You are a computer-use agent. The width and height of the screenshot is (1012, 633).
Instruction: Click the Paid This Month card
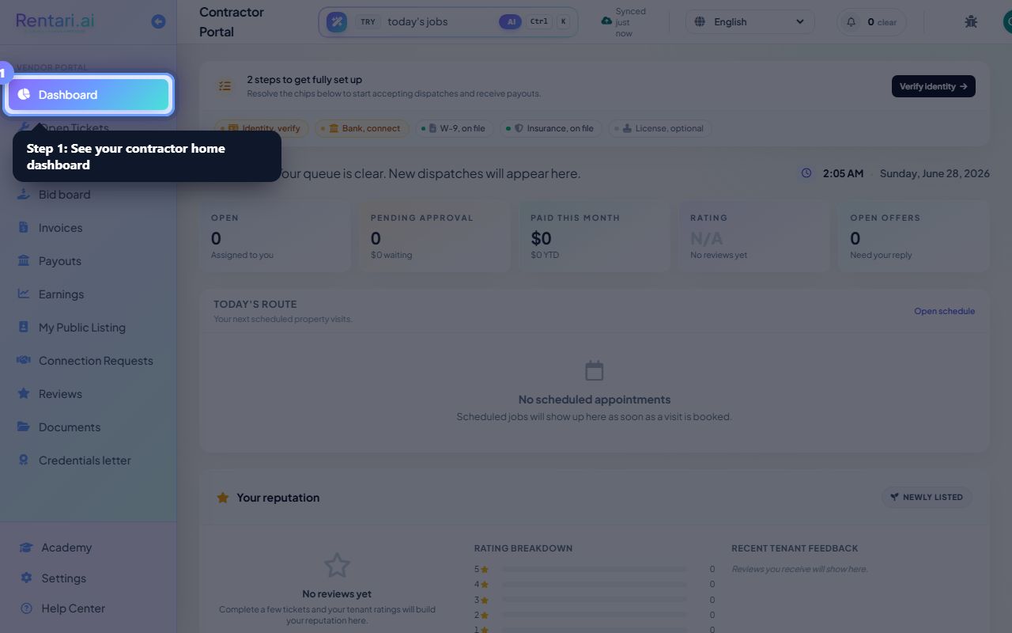coord(594,236)
